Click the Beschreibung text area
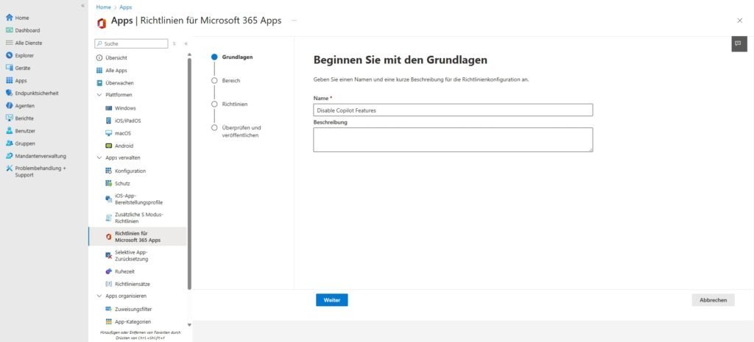 (x=453, y=139)
